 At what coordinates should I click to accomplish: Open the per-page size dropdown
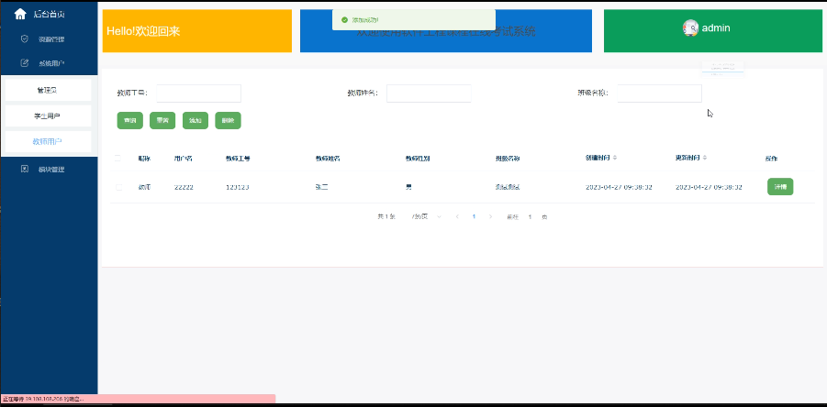[x=427, y=217]
